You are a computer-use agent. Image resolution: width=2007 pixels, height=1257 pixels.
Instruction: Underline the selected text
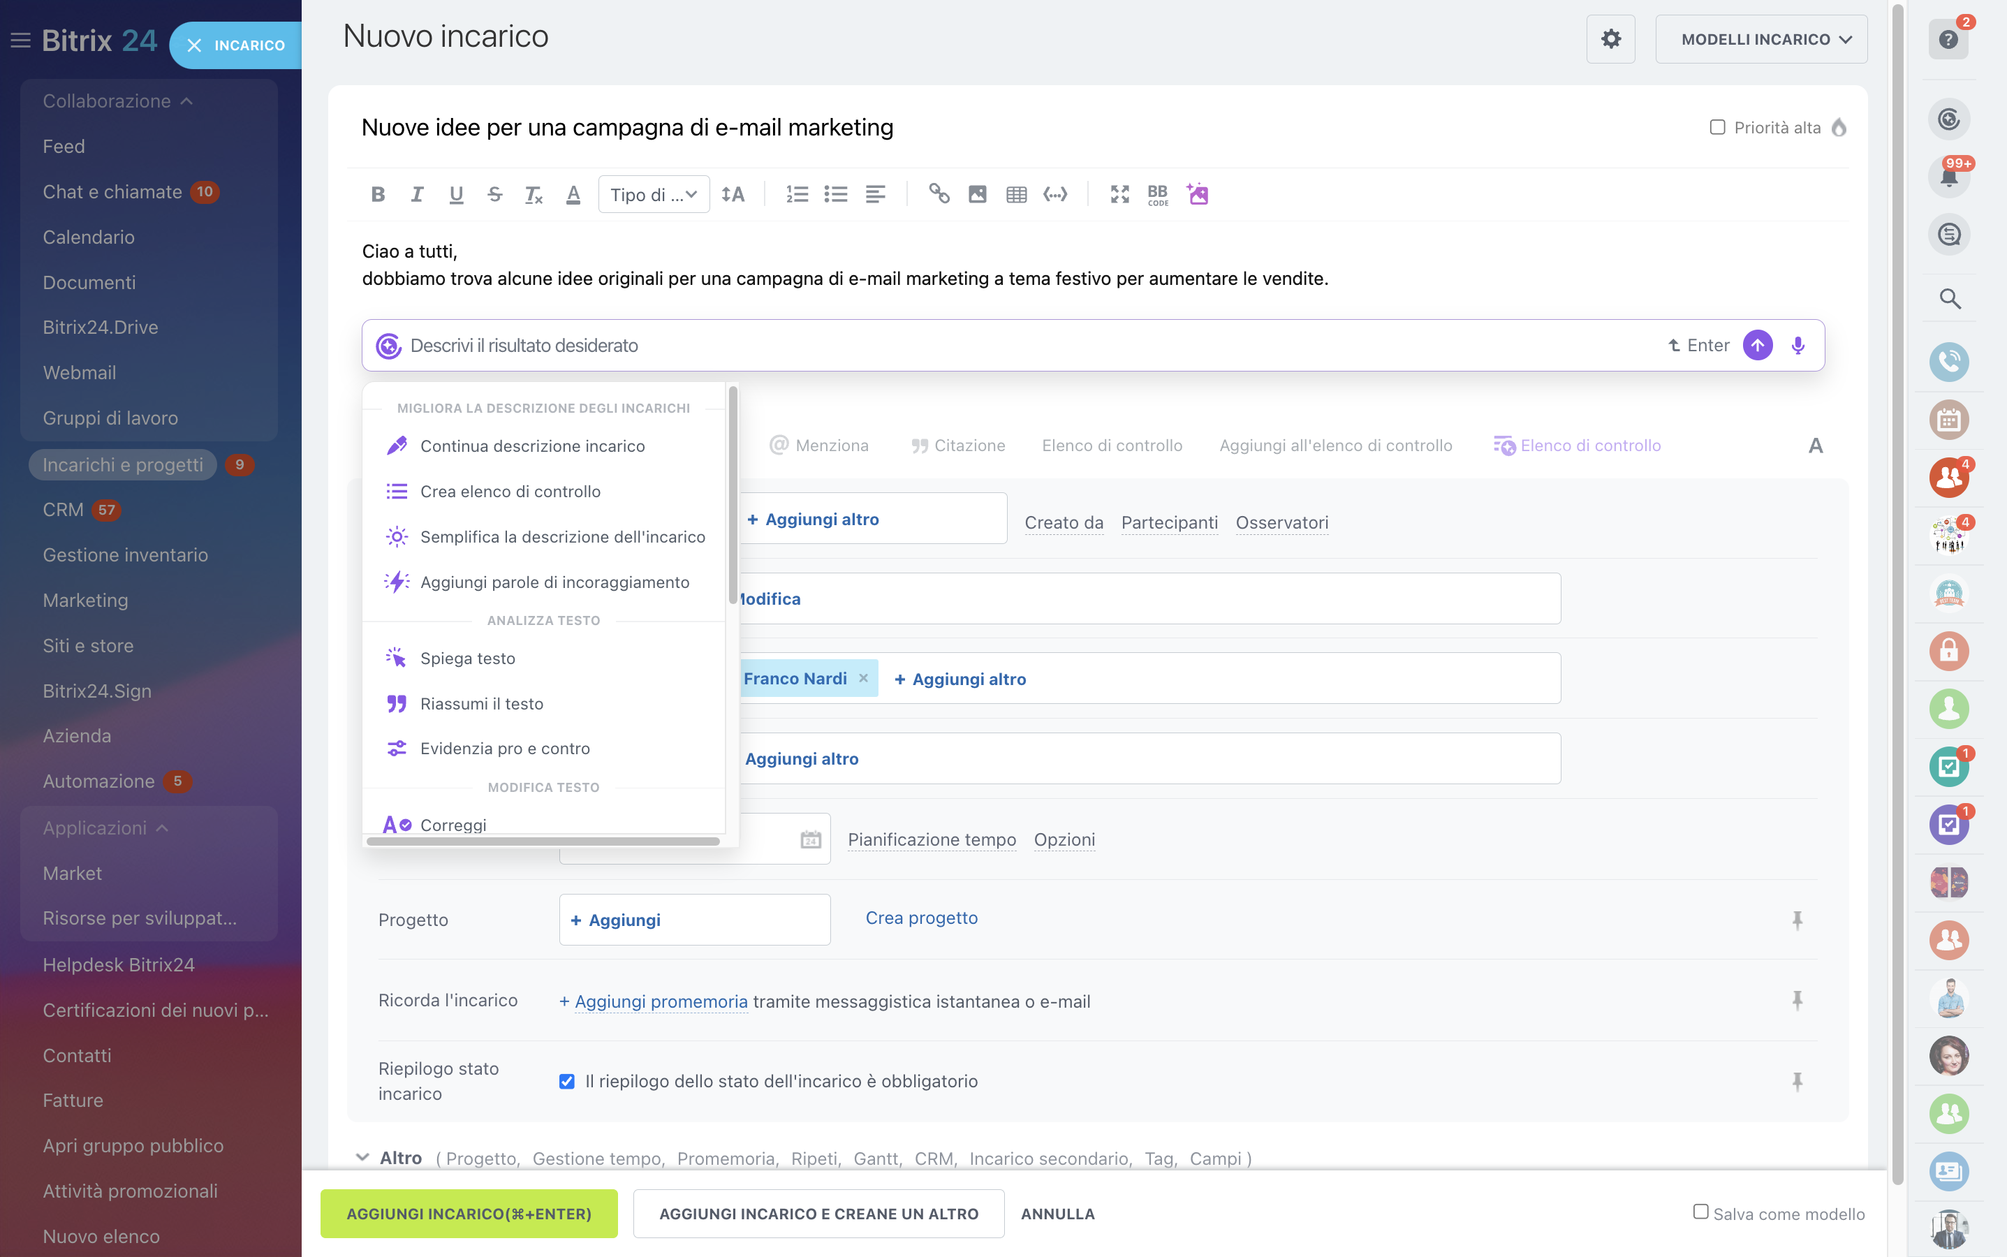[455, 195]
